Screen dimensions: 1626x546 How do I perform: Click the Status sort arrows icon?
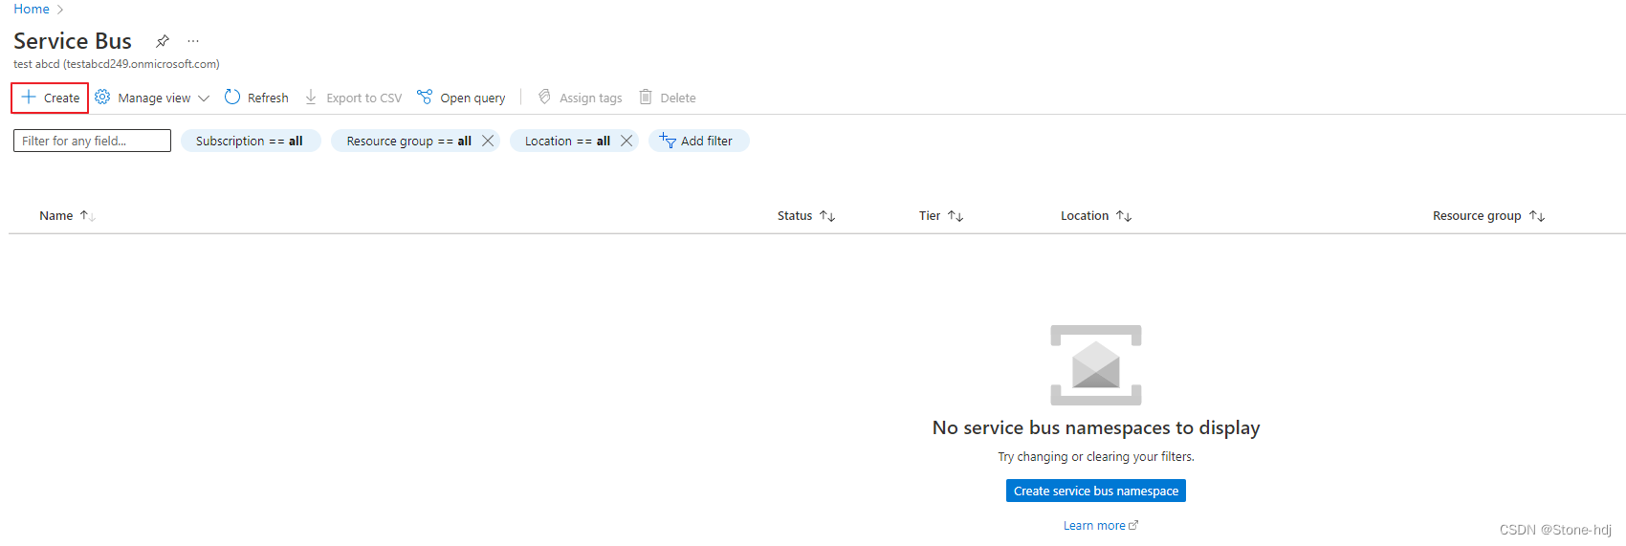(x=827, y=216)
